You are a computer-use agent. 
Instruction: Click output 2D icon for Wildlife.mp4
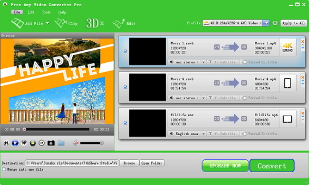point(244,119)
